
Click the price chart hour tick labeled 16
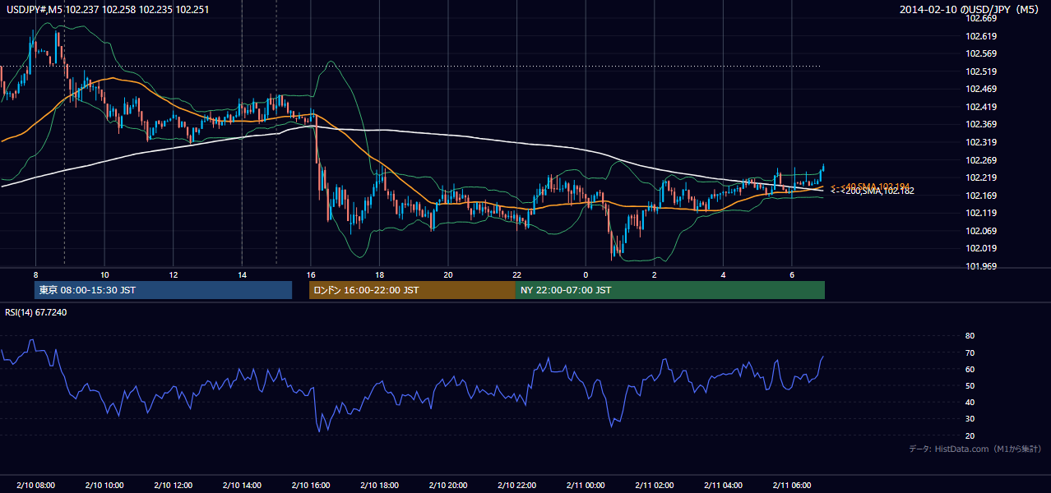(x=310, y=274)
